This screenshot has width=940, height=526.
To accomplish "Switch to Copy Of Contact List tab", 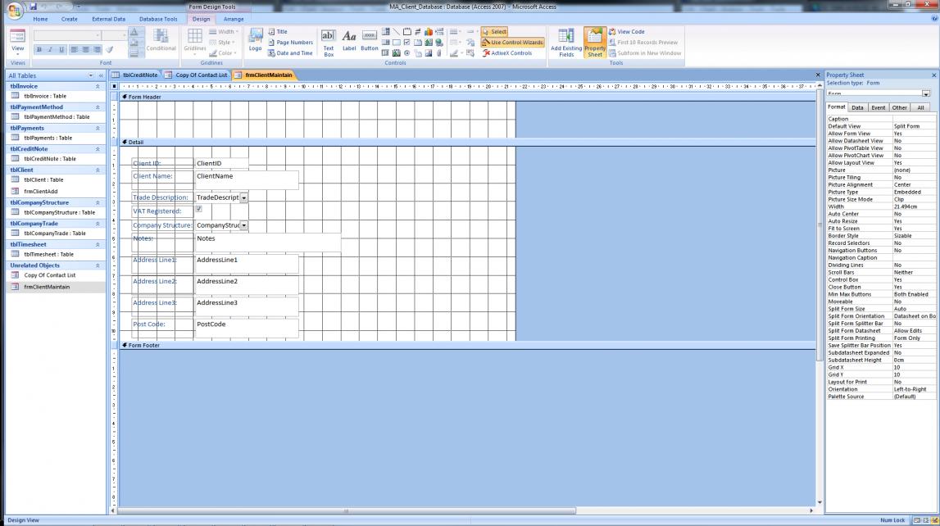I will (197, 75).
